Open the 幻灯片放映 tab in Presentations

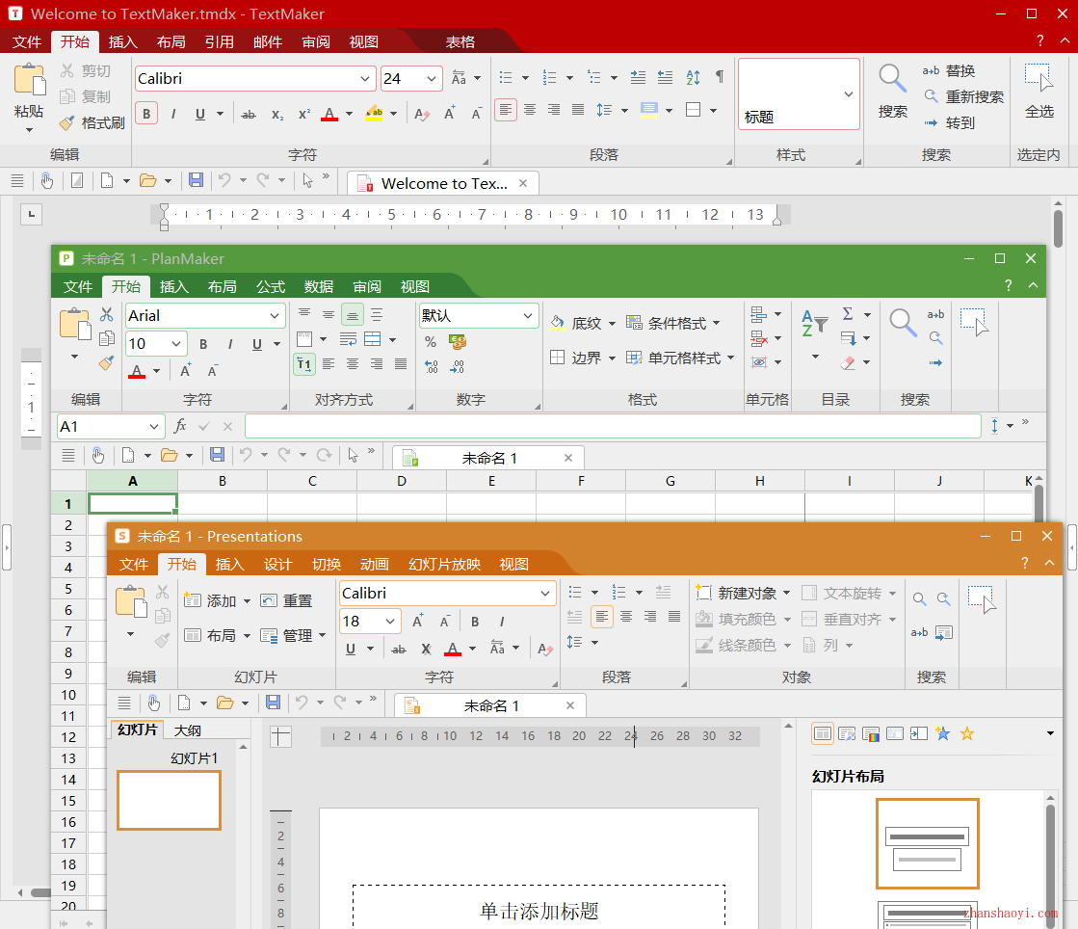443,564
